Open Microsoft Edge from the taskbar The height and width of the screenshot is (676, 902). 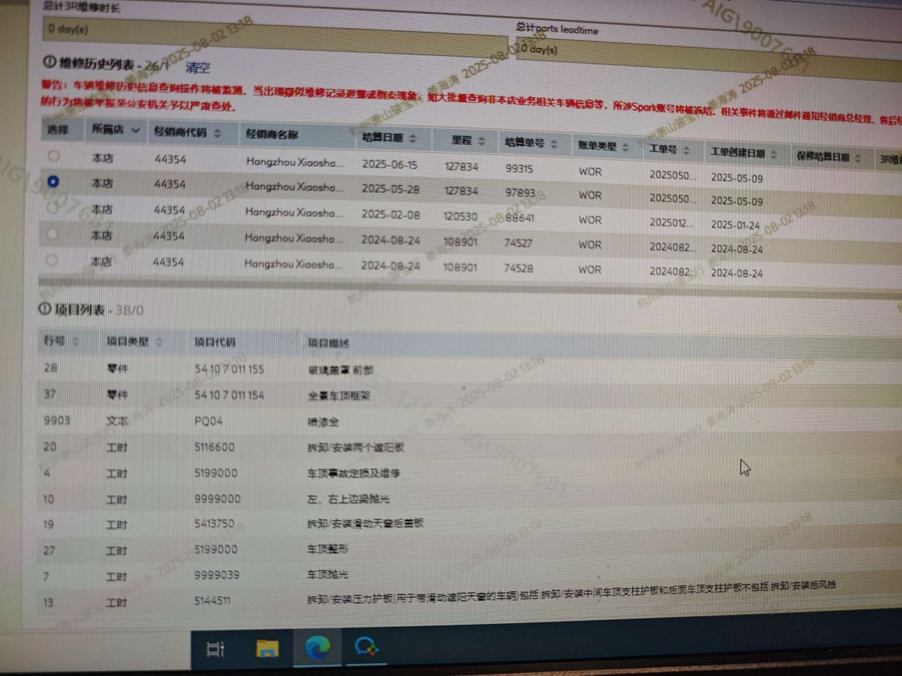coord(317,647)
